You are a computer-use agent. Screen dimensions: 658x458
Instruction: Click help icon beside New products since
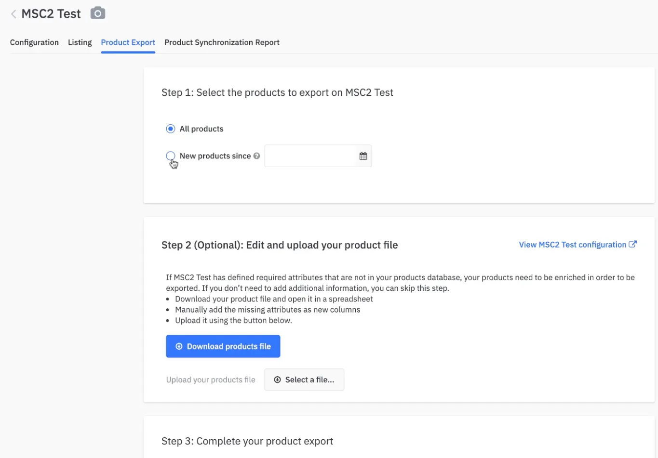point(257,156)
